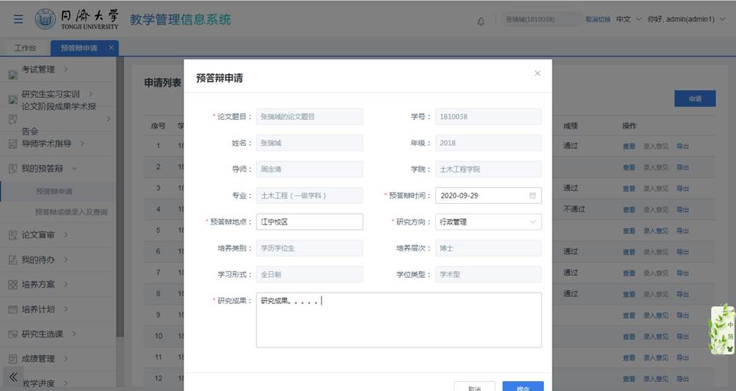Screen dimensions: 736x391
Task: Toggle the hamburger menu icon
Action: tap(18, 19)
